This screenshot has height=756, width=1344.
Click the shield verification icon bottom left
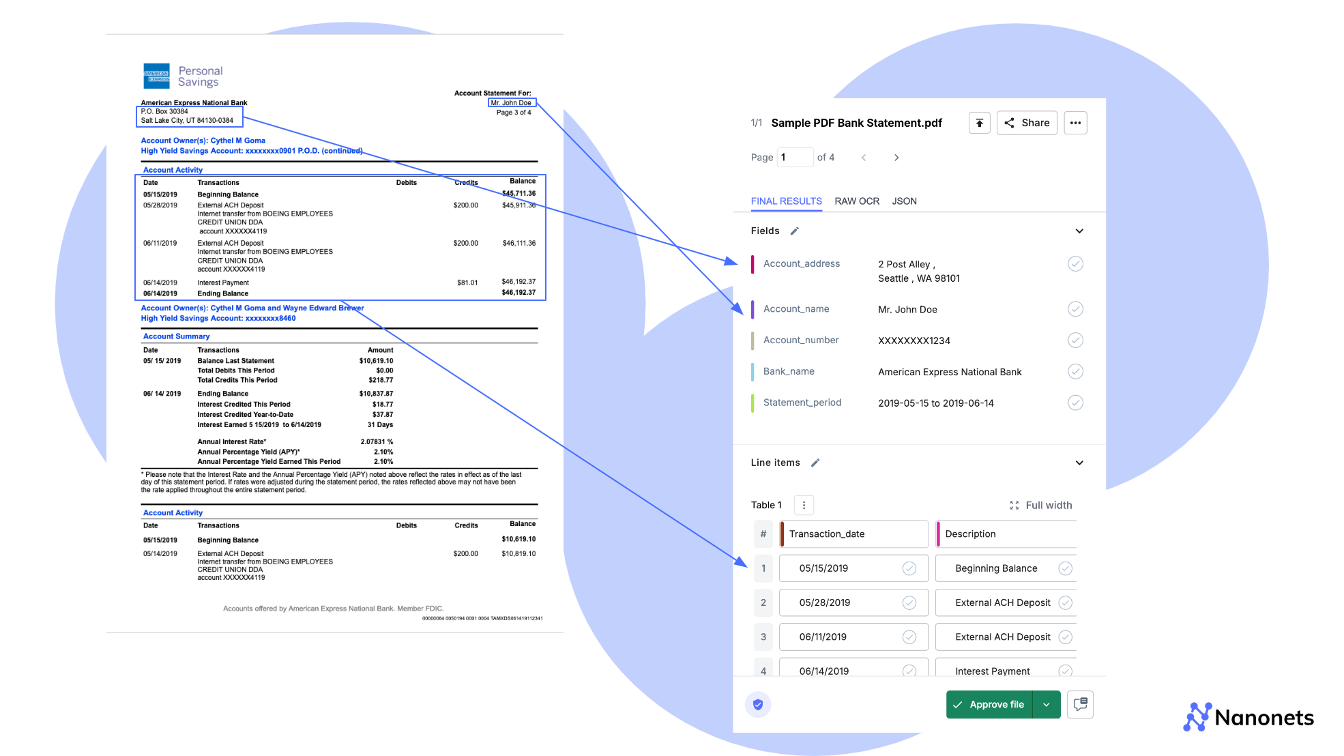tap(758, 704)
